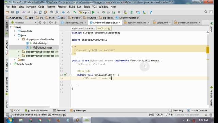Open the Terminal tool window
218x123 pixels.
point(60,110)
